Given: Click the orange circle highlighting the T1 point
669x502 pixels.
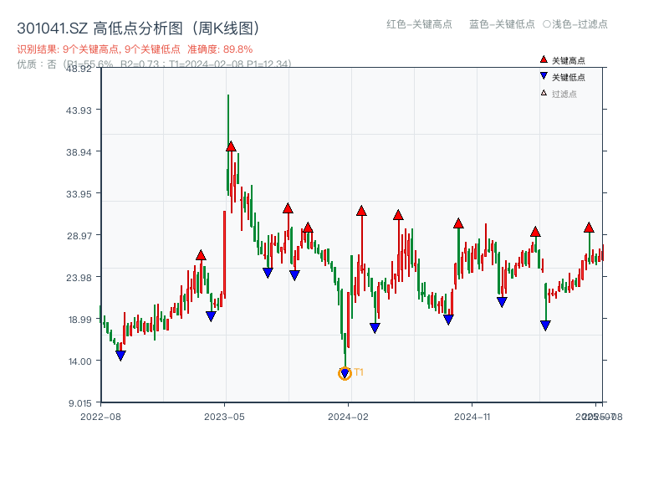Looking at the screenshot, I should pos(345,374).
